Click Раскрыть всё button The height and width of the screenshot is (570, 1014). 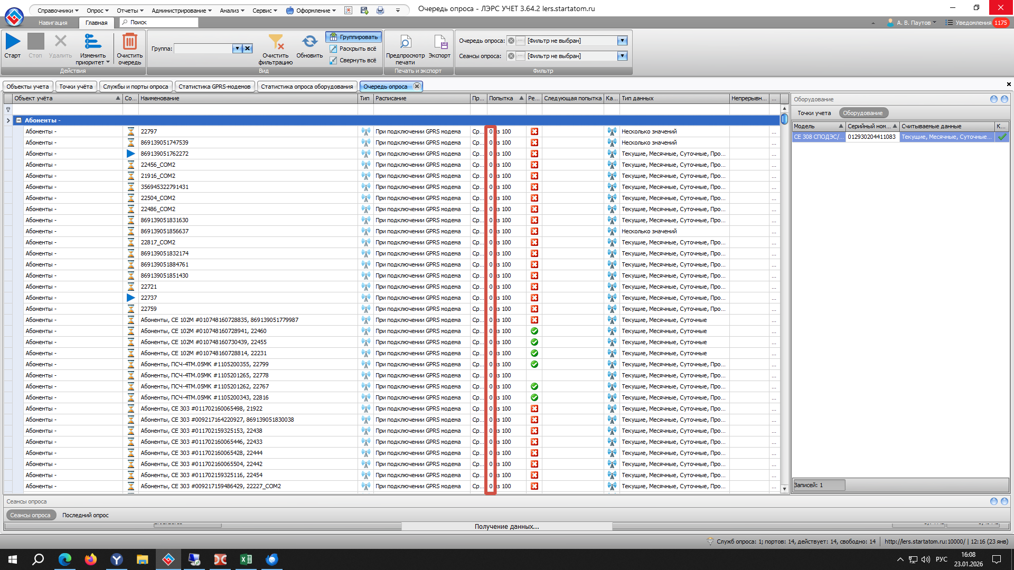353,49
